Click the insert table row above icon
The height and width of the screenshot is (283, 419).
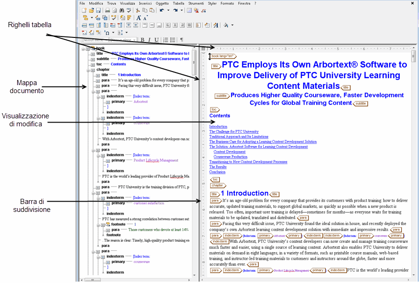click(x=84, y=25)
